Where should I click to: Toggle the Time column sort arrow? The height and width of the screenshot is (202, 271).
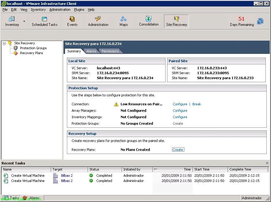point(156,169)
